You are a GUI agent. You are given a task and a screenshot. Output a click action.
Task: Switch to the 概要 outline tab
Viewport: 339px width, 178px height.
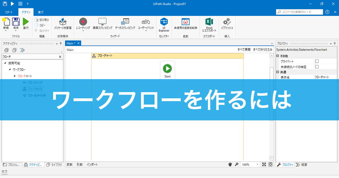tap(302, 165)
